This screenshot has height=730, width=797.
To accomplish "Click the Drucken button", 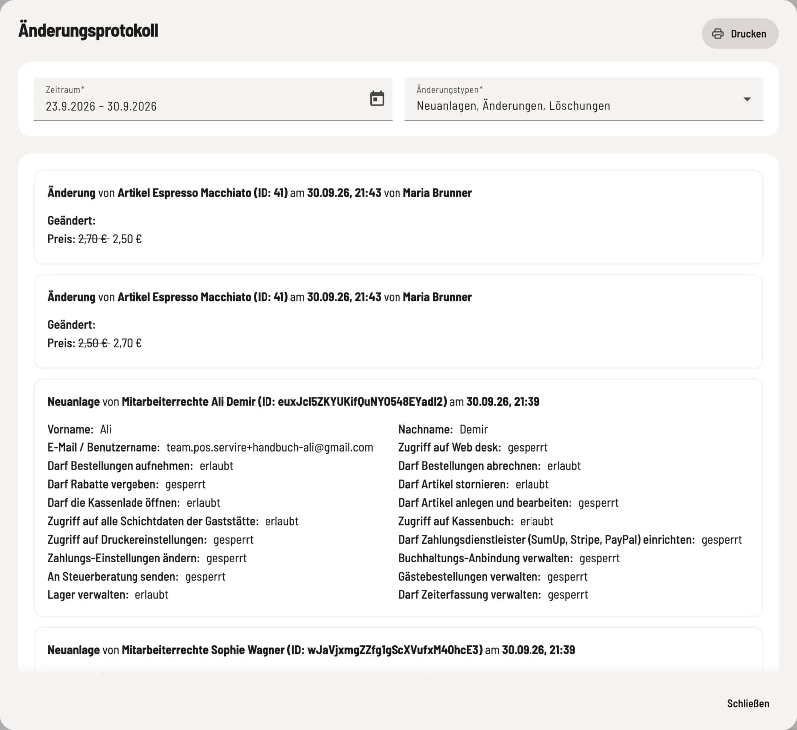I will (x=740, y=34).
